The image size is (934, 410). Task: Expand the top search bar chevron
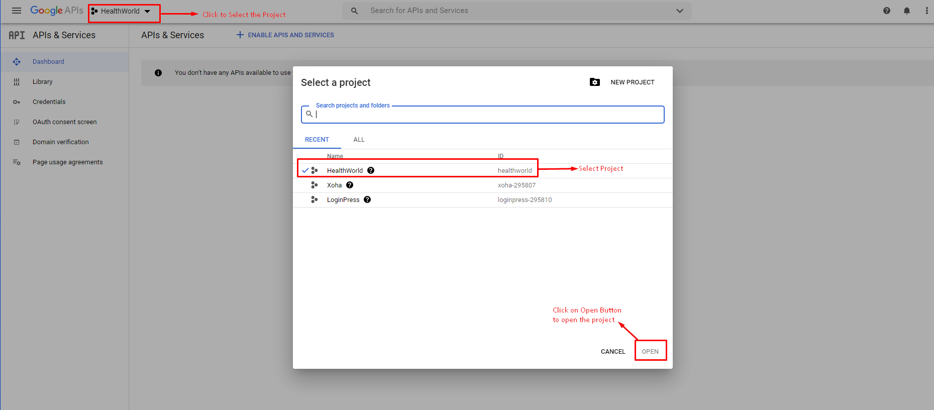(x=680, y=11)
